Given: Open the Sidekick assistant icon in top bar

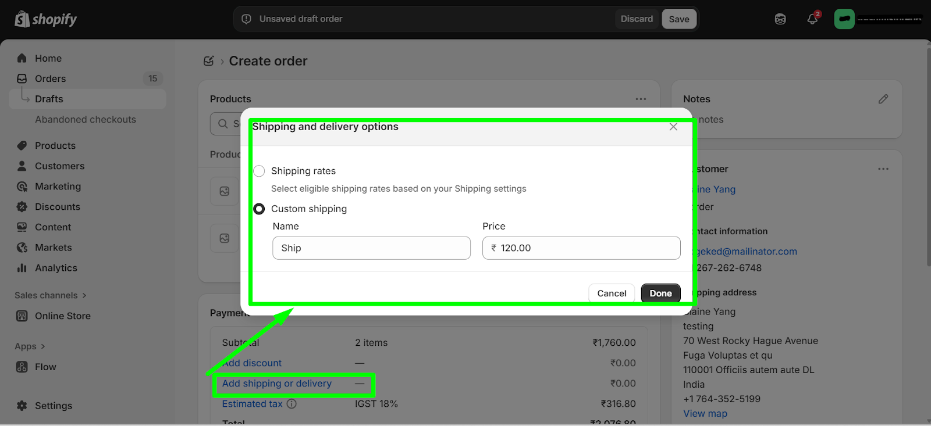Looking at the screenshot, I should click(780, 19).
